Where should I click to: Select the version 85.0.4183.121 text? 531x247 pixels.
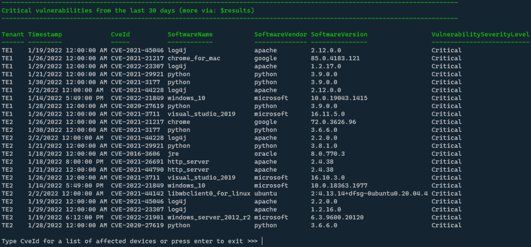335,58
